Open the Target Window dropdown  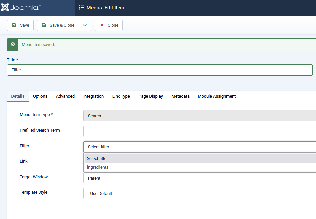(199, 178)
